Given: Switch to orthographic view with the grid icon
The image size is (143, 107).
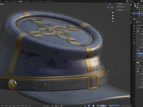Looking at the screenshot, I should click(113, 21).
